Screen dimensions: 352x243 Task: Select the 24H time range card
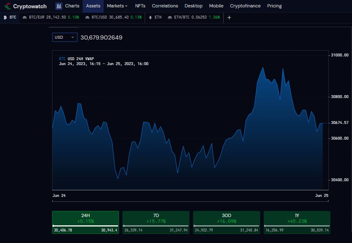tap(86, 222)
